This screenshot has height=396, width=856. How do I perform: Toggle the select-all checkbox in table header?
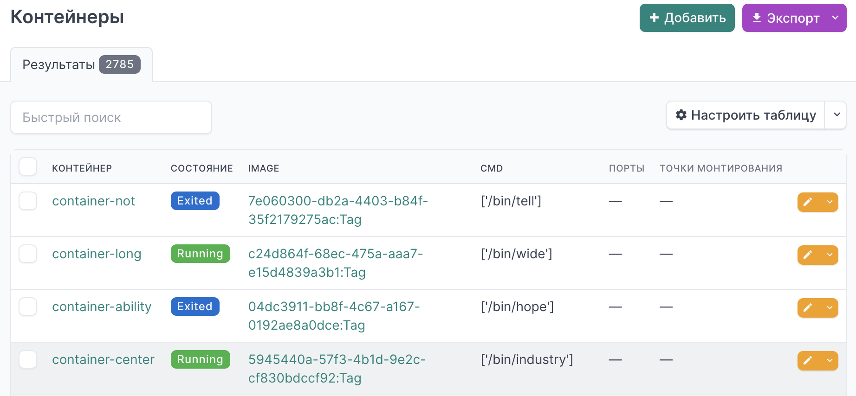point(28,167)
